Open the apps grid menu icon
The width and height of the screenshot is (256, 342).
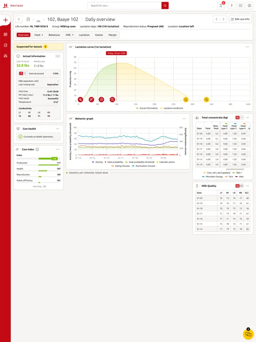pos(240,6)
